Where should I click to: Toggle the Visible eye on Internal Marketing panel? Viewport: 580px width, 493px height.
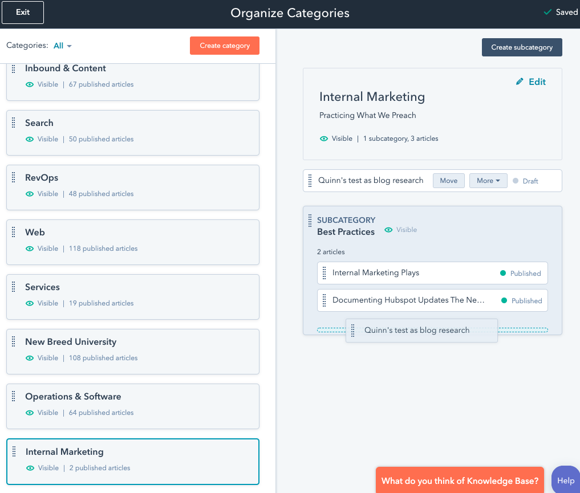[x=323, y=138]
